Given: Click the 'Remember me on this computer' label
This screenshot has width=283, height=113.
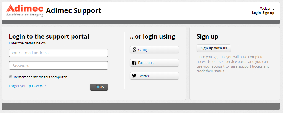Looking at the screenshot, I should [40, 77].
